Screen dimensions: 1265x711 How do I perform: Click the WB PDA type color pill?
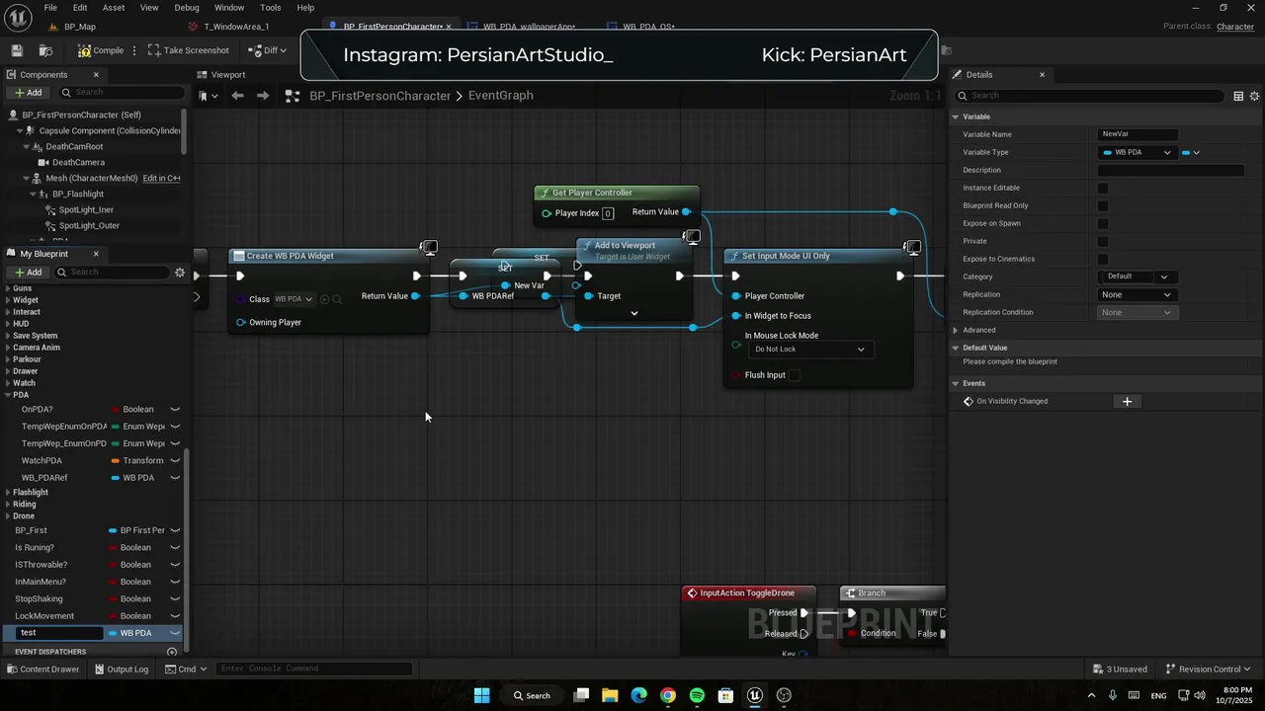(x=1108, y=152)
